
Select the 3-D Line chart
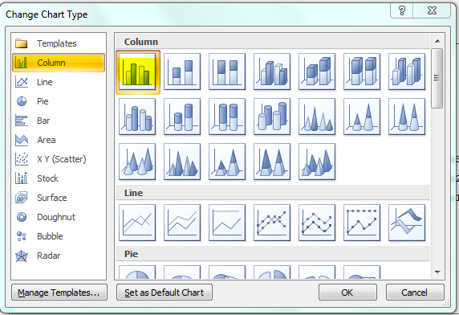407,223
